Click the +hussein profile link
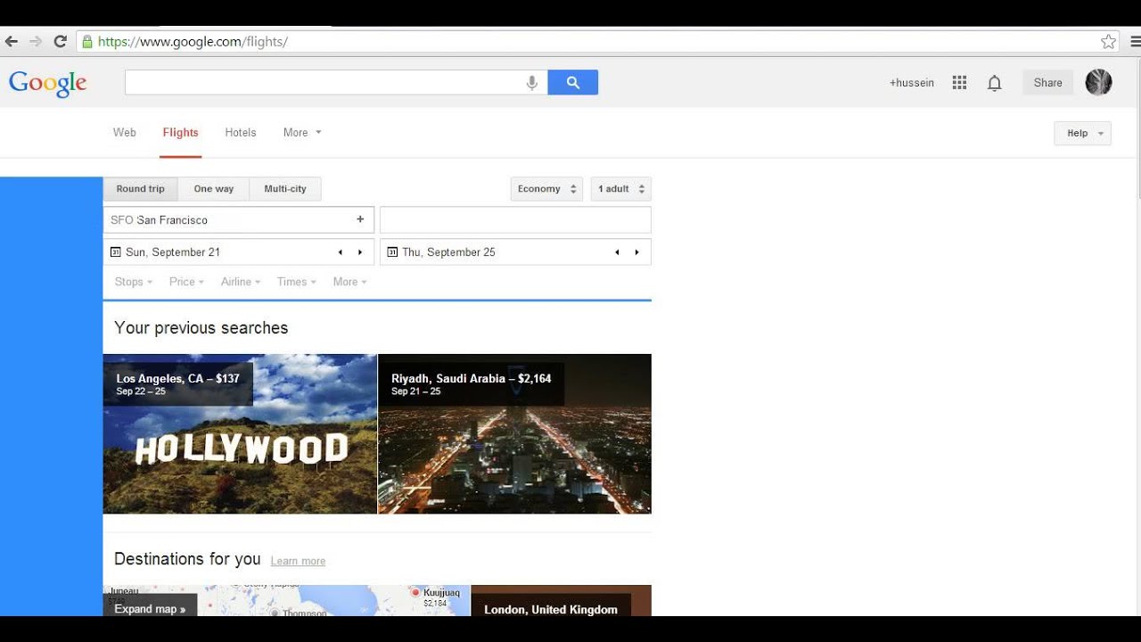This screenshot has height=642, width=1141. [912, 83]
